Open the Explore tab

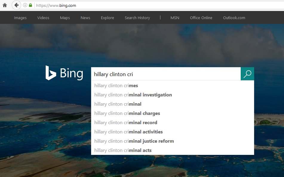click(x=108, y=18)
